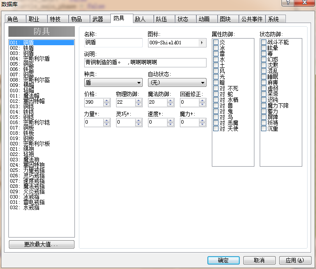Open the icon picker arrow beside 009-Shield01

coord(202,43)
